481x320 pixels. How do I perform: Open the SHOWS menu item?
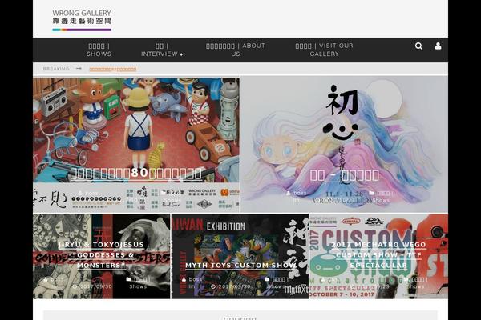(x=99, y=50)
